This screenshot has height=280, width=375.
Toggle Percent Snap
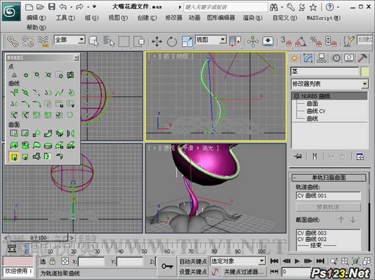[x=316, y=42]
